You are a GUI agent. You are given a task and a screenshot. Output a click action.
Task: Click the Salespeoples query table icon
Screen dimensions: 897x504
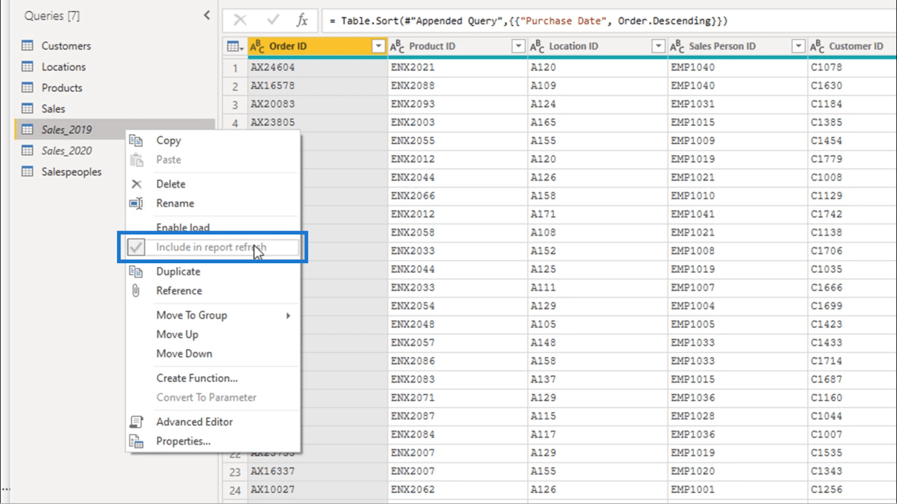pyautogui.click(x=27, y=171)
